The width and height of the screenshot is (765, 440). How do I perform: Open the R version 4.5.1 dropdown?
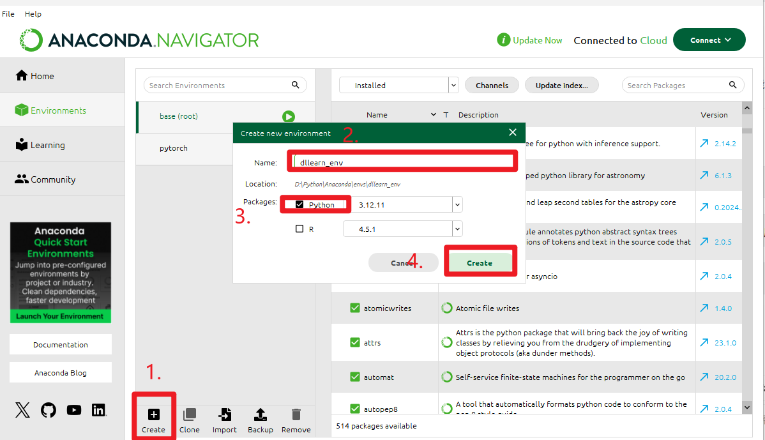click(457, 228)
